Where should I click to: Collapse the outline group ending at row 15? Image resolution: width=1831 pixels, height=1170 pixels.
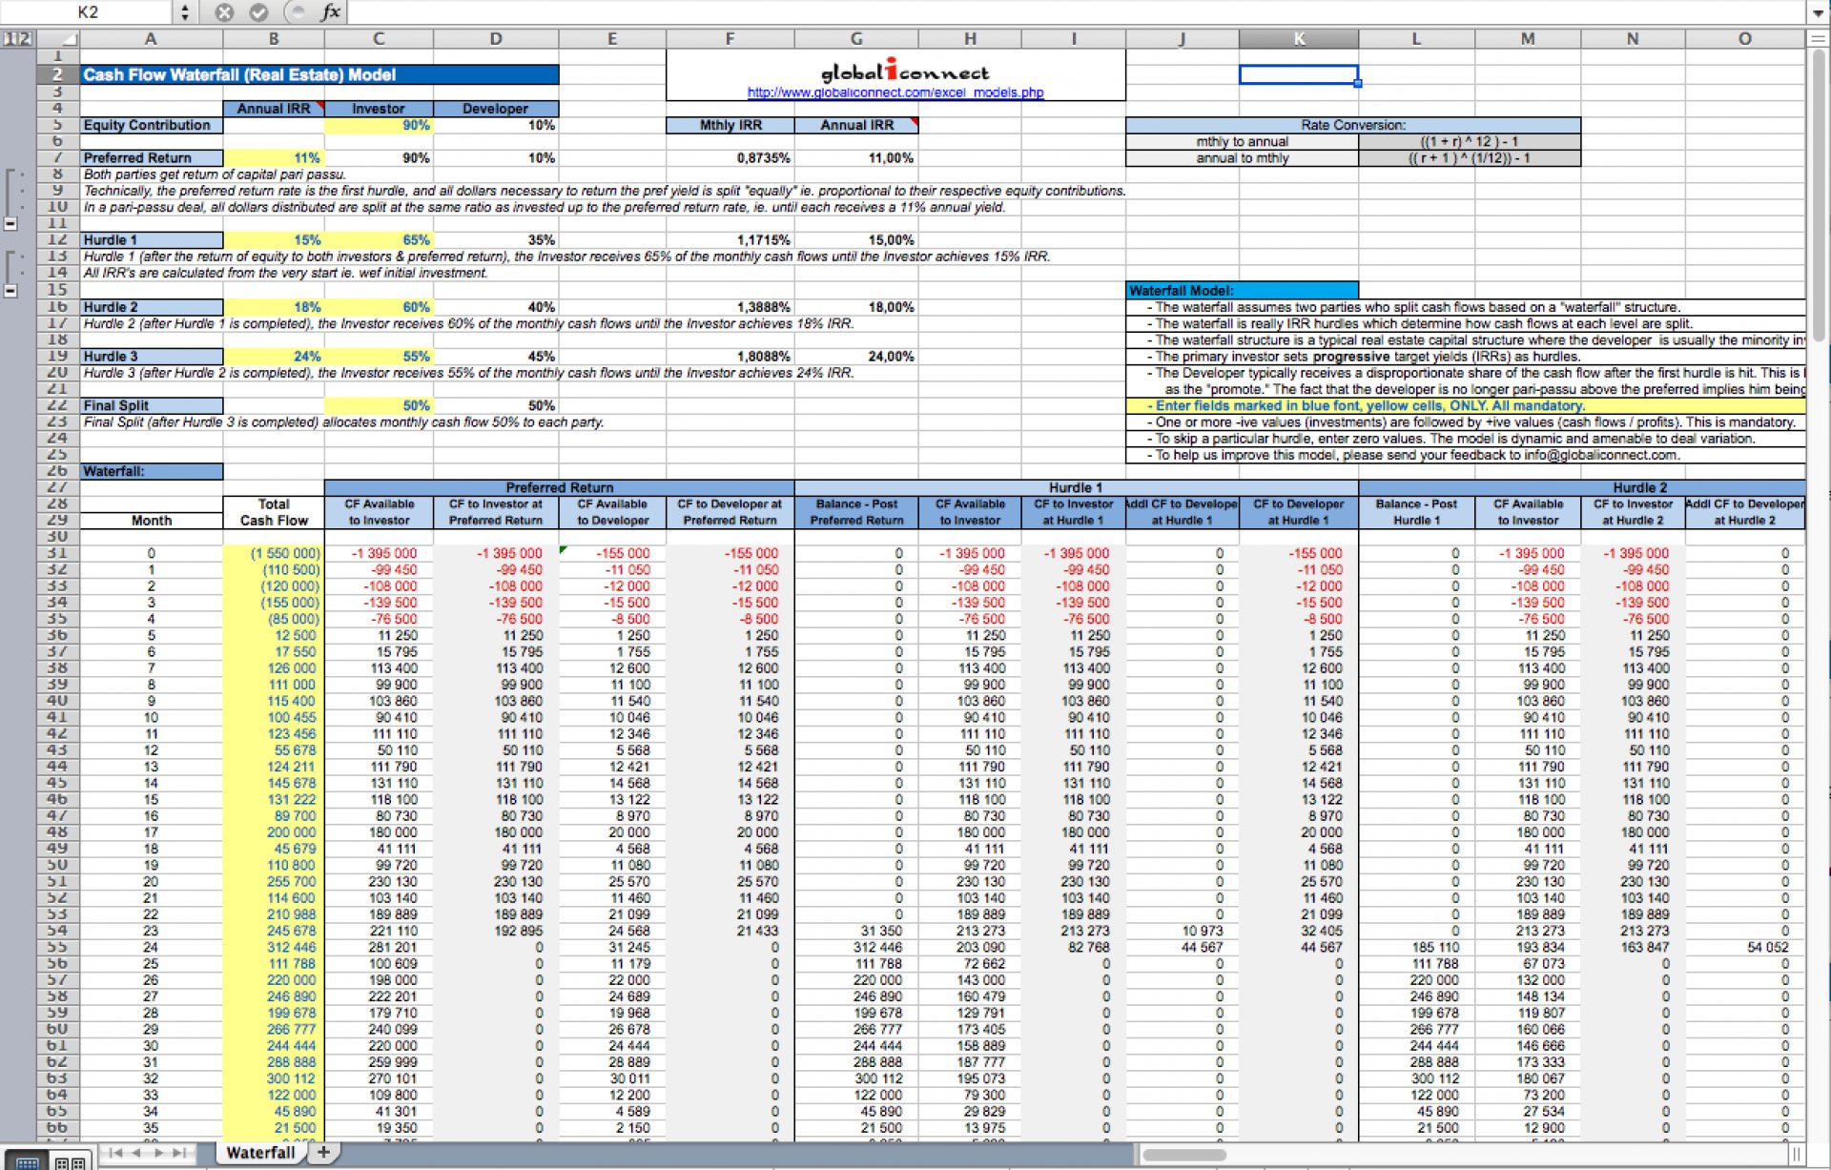[10, 290]
